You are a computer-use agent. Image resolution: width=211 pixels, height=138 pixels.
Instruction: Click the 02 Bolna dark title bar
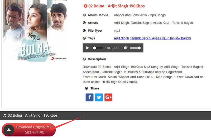click(x=105, y=116)
